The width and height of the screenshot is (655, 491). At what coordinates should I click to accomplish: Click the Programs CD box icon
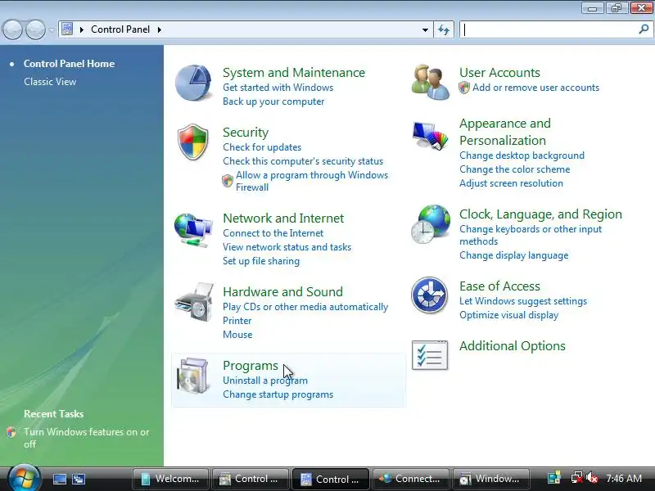(x=192, y=376)
